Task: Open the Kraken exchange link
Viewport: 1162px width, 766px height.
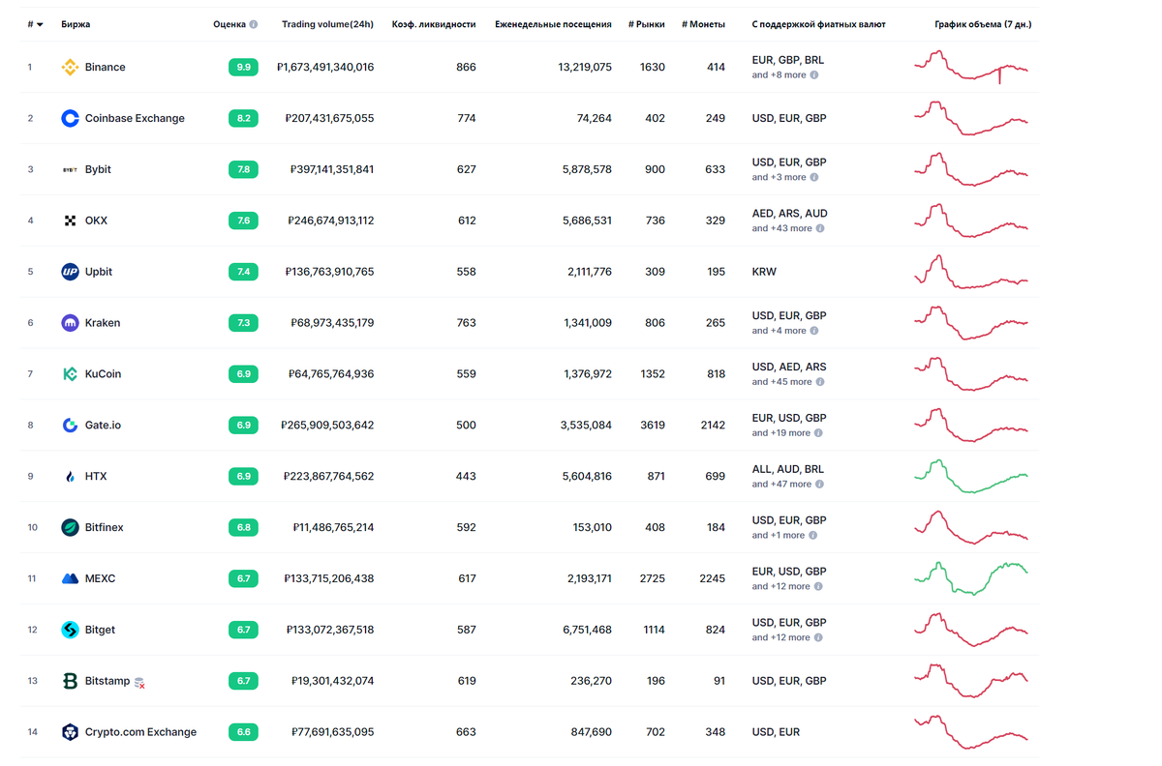Action: tap(103, 323)
